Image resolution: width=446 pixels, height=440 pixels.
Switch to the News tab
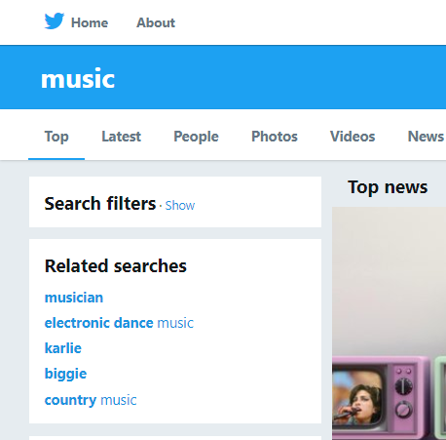coord(426,137)
